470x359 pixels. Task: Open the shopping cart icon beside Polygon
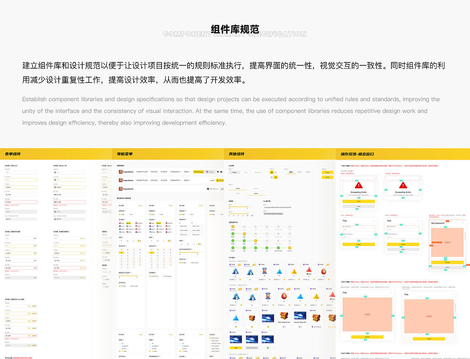pos(218,172)
